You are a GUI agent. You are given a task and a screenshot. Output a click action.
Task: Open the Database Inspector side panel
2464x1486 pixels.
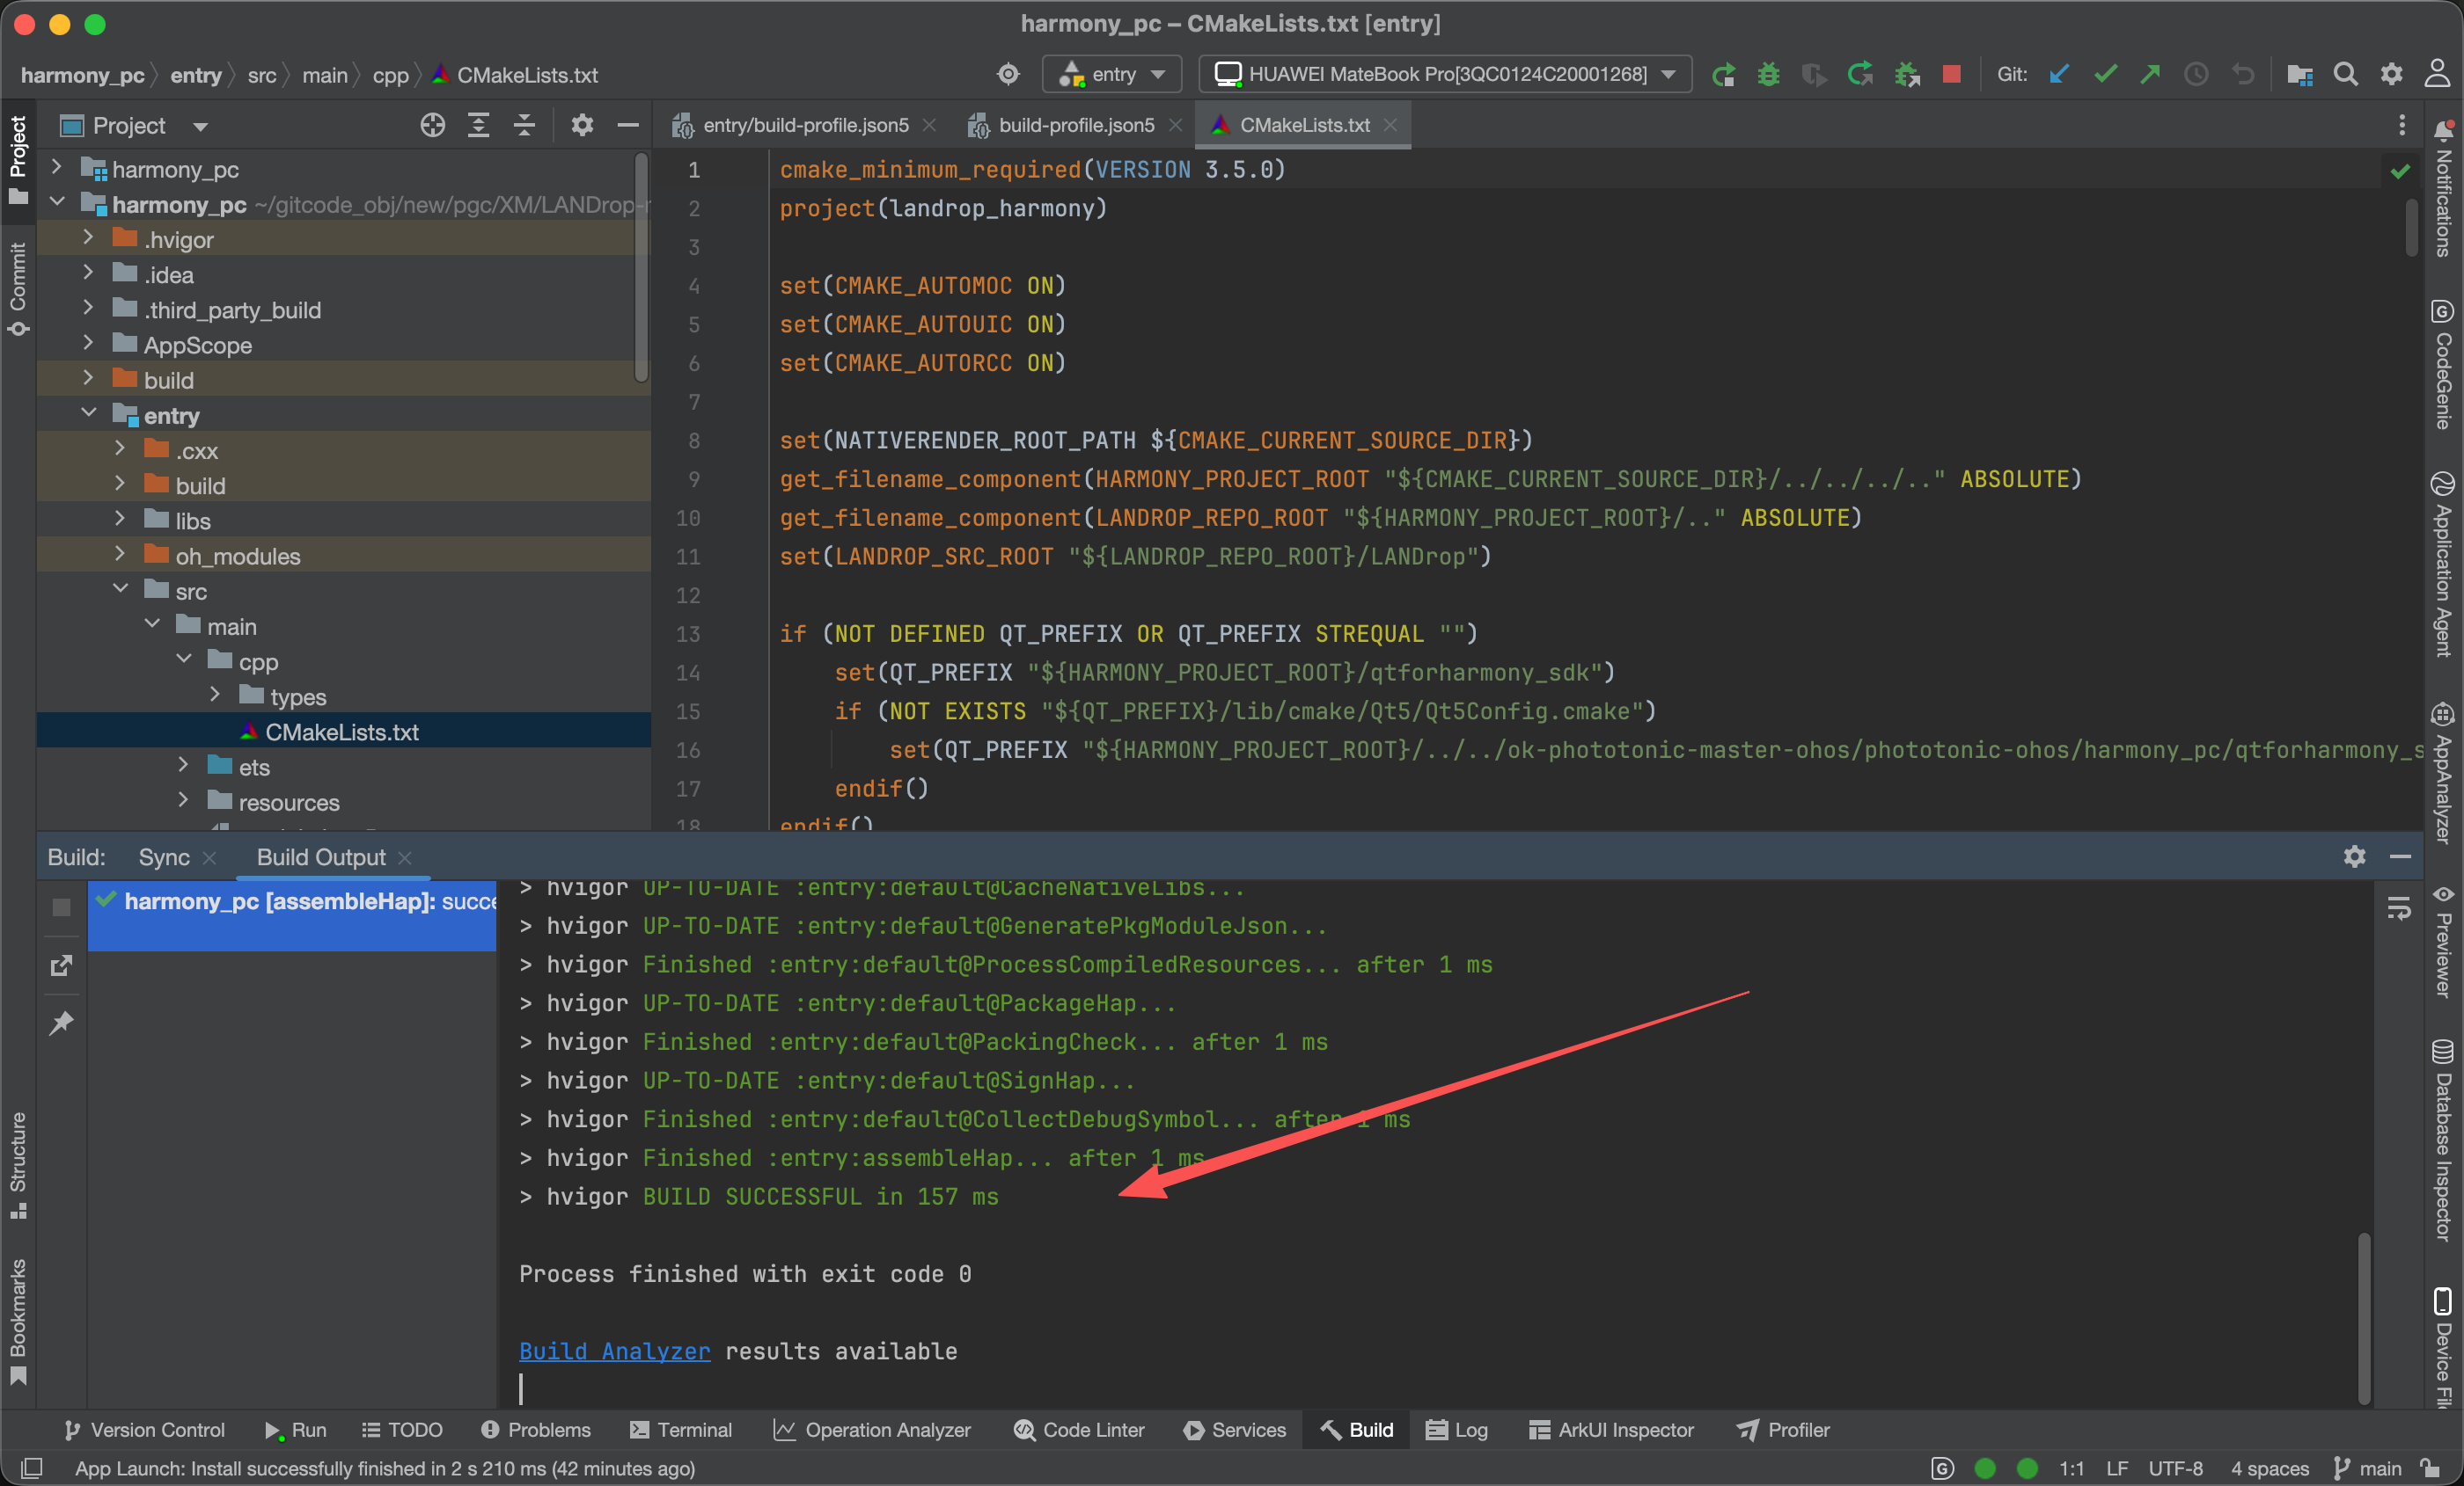tap(2442, 1141)
